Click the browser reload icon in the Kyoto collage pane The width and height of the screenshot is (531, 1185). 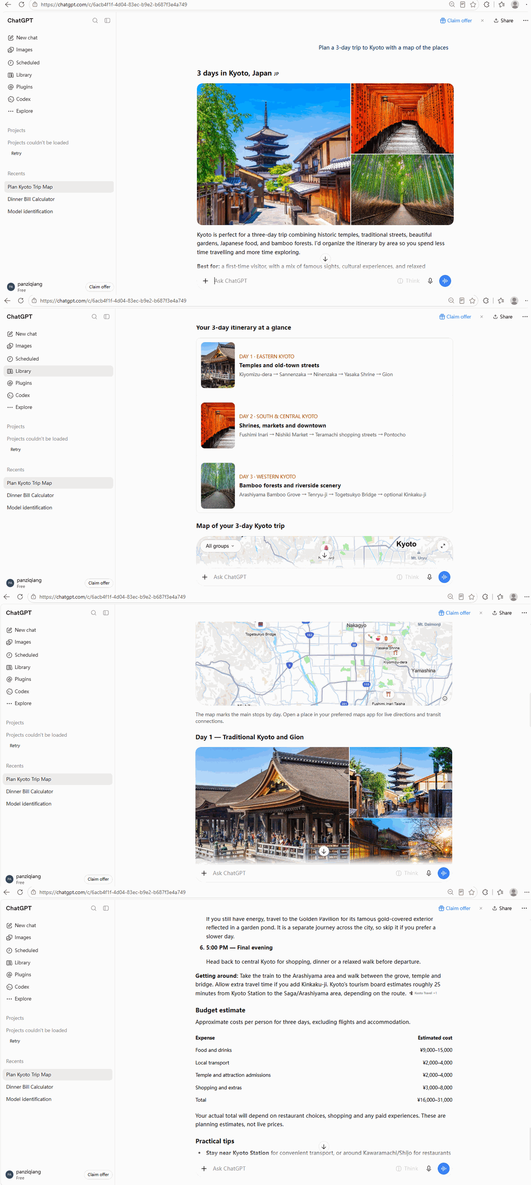point(21,4)
